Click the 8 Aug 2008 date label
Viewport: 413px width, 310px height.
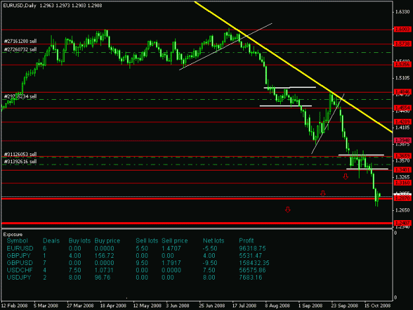(x=277, y=305)
